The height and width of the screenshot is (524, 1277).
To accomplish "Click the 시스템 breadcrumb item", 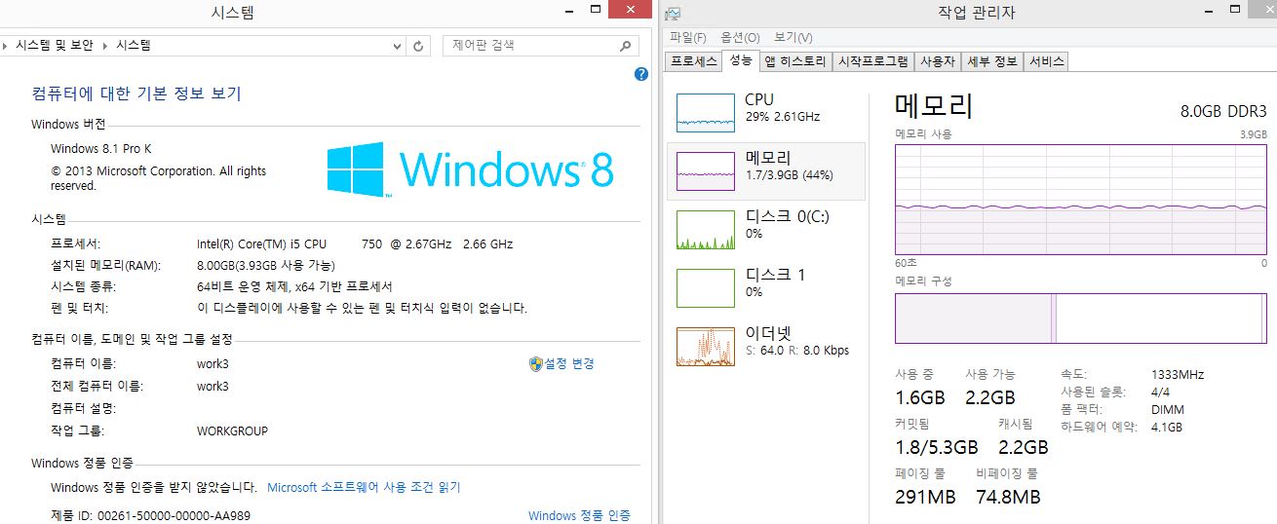I will tap(134, 46).
